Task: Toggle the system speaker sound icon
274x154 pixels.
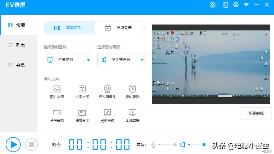Action: pos(182,145)
